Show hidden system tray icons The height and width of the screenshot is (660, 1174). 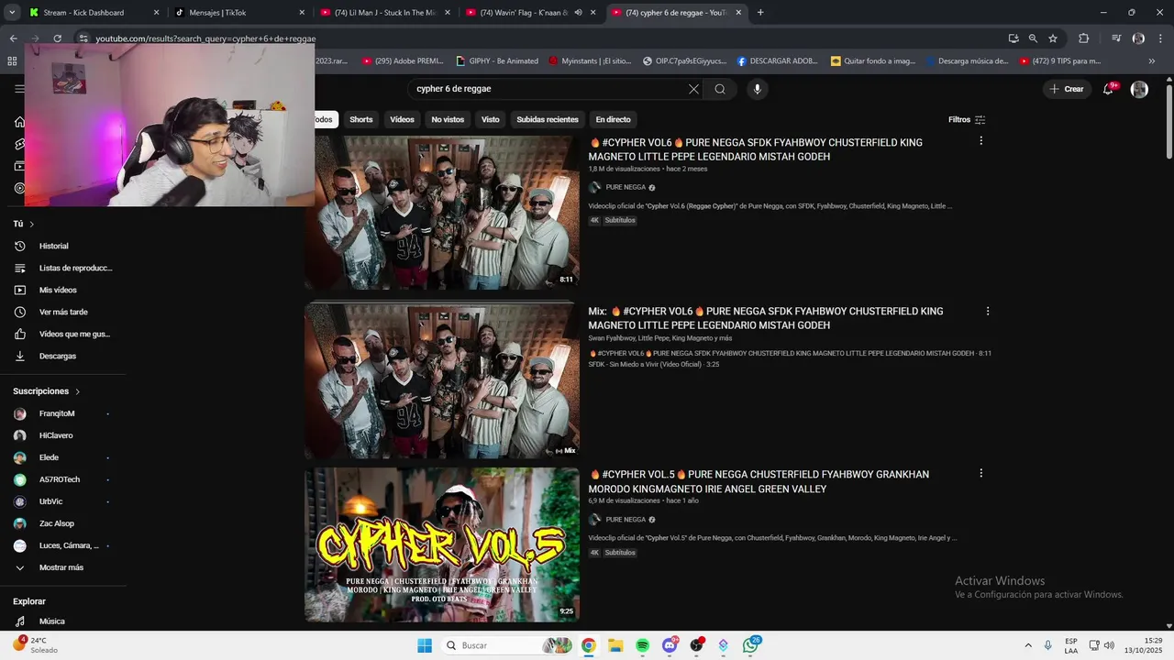click(1027, 645)
